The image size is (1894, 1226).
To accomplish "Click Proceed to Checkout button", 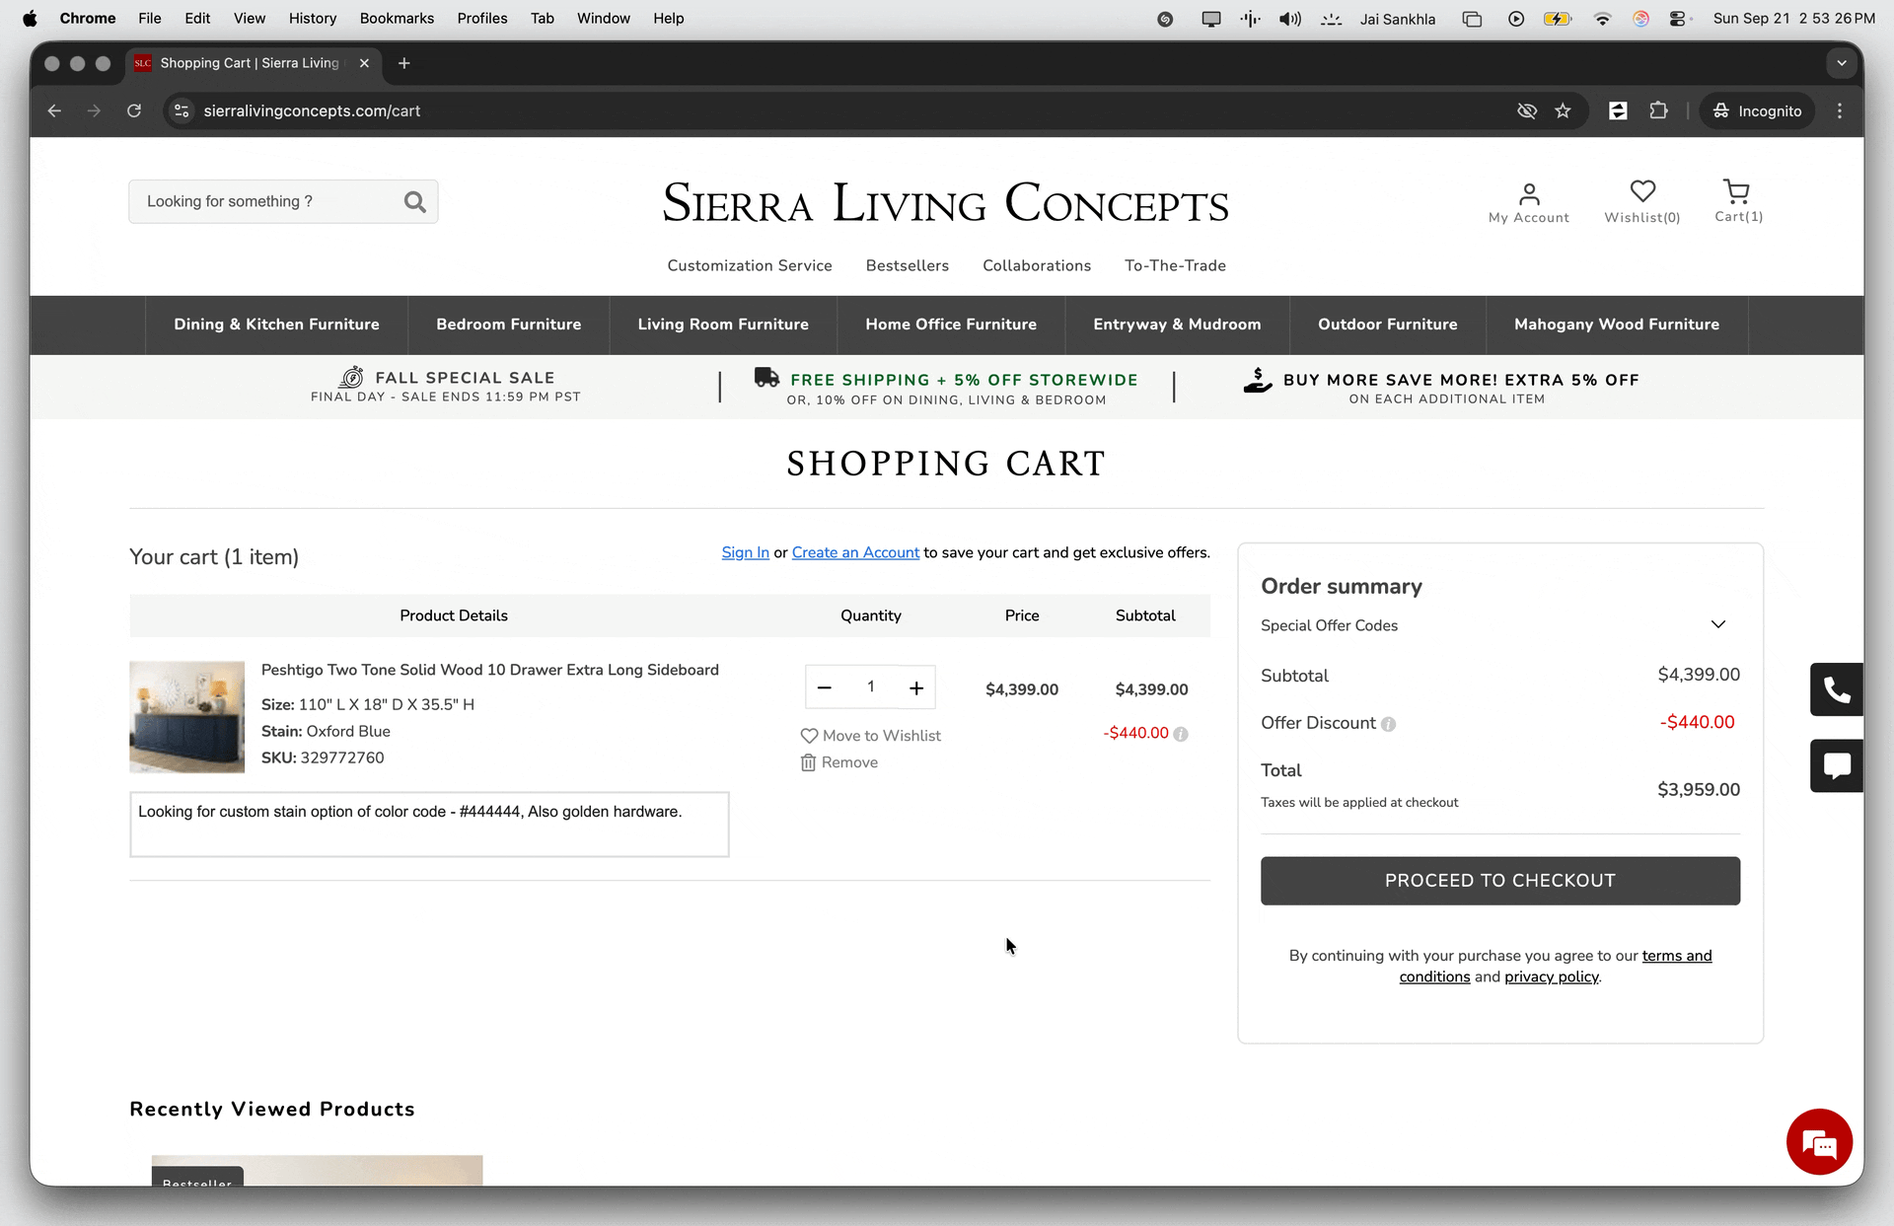I will (1500, 881).
